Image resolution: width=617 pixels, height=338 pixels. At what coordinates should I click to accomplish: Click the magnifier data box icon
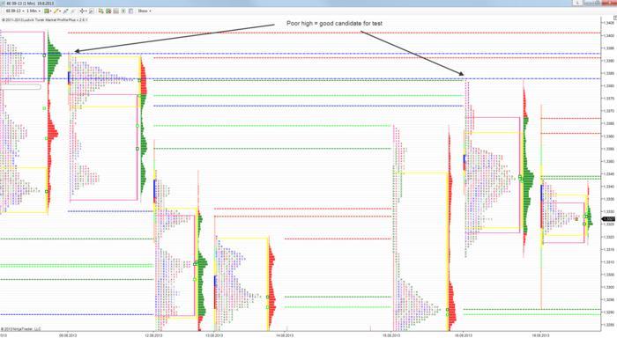92,11
